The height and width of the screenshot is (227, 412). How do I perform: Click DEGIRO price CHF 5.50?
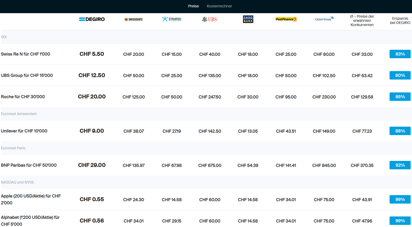92,54
